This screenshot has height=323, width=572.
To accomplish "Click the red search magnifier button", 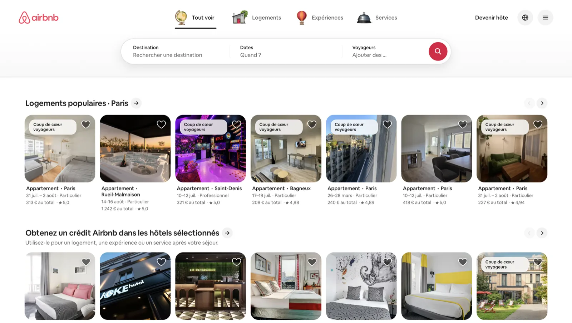I will pos(438,52).
